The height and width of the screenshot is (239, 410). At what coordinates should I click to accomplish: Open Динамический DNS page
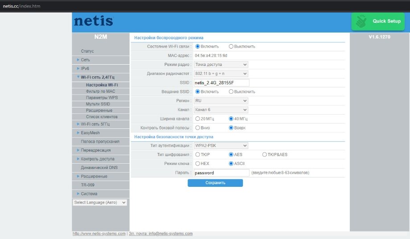(x=101, y=168)
